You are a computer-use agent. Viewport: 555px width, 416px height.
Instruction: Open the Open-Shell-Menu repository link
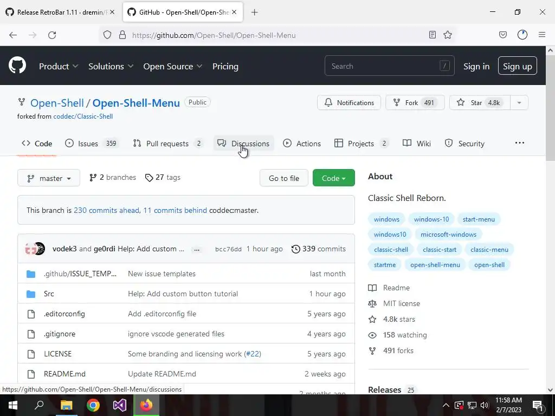(x=136, y=103)
